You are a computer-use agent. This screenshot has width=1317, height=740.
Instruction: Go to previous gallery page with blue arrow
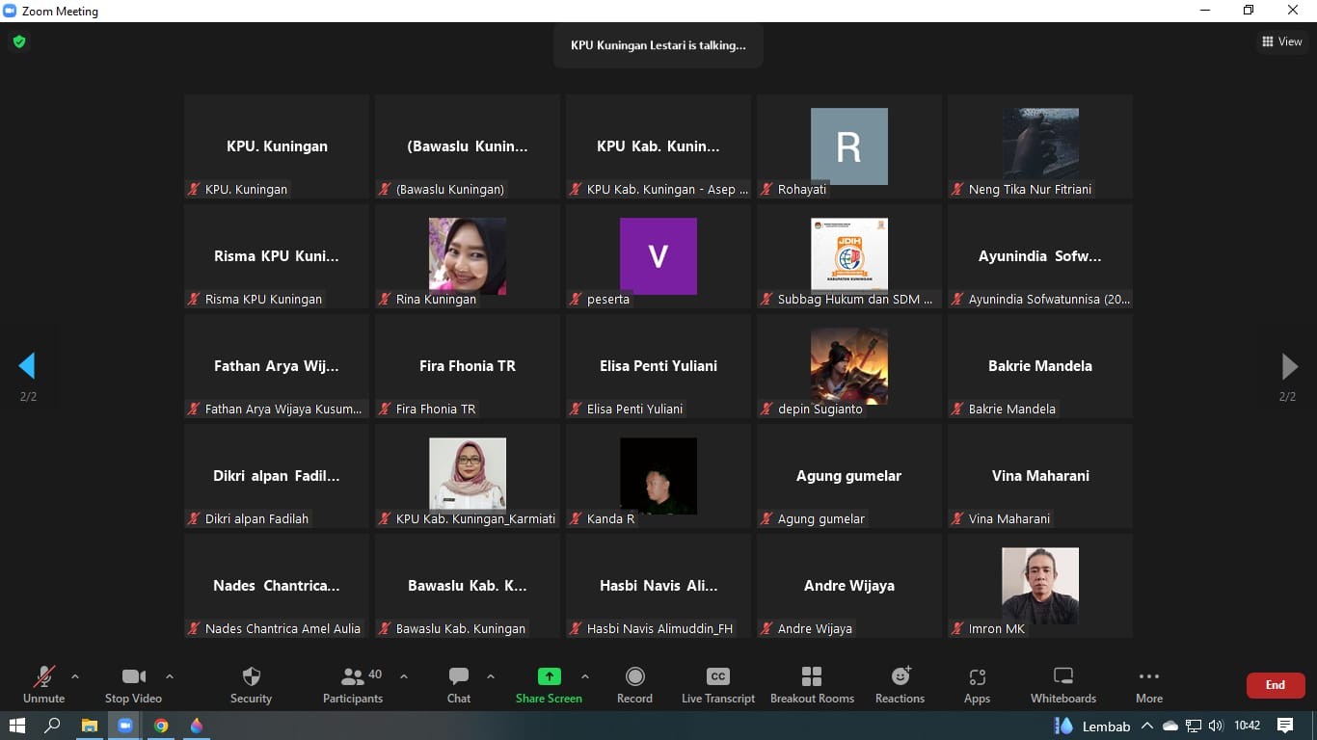click(27, 366)
